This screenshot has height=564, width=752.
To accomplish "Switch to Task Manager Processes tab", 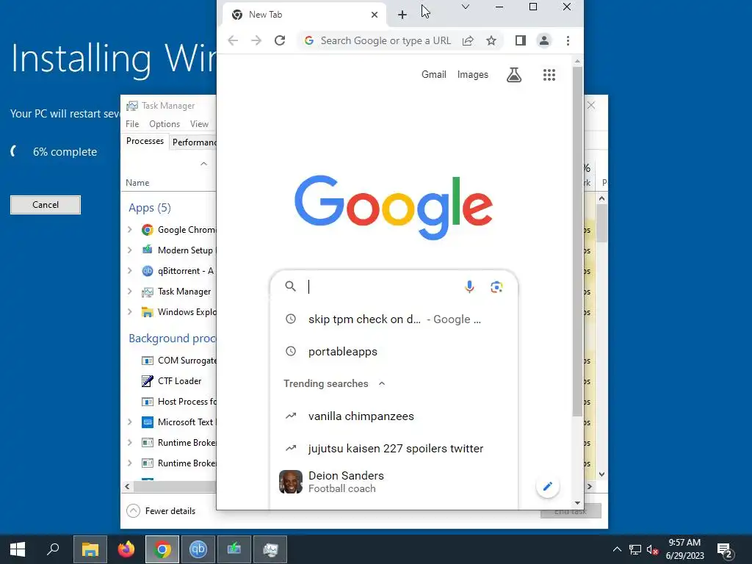I will (145, 142).
